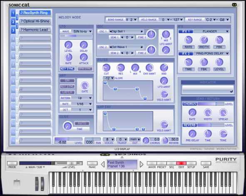Open the Voices count dropdown
Viewport: 246px width, 196px height.
(x=109, y=139)
